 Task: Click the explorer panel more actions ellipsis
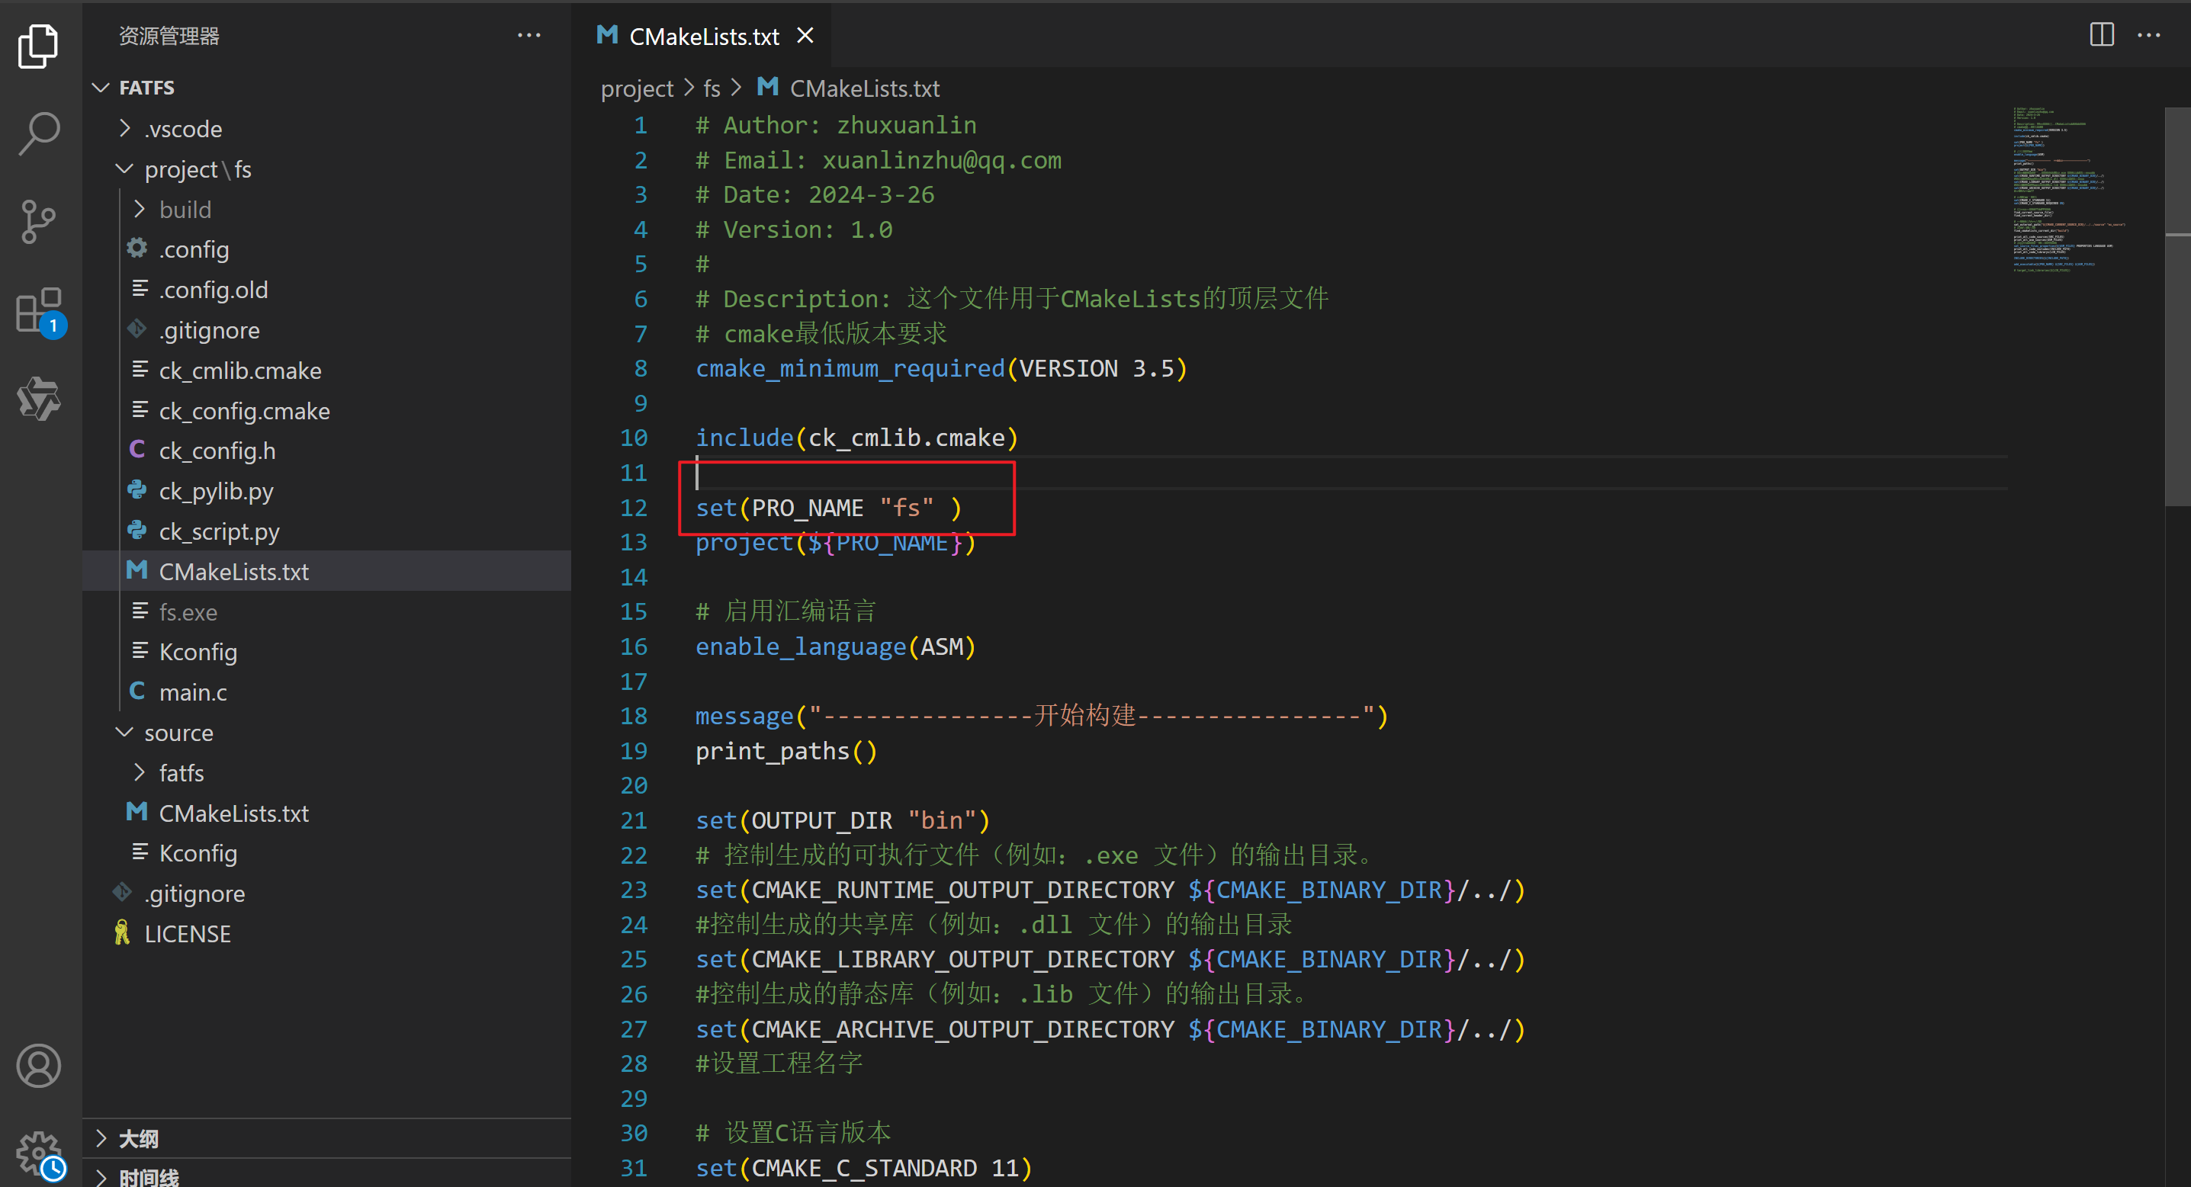pos(529,36)
